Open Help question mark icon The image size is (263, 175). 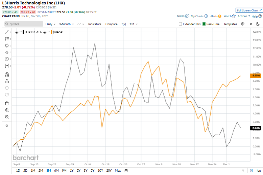(x=260, y=16)
